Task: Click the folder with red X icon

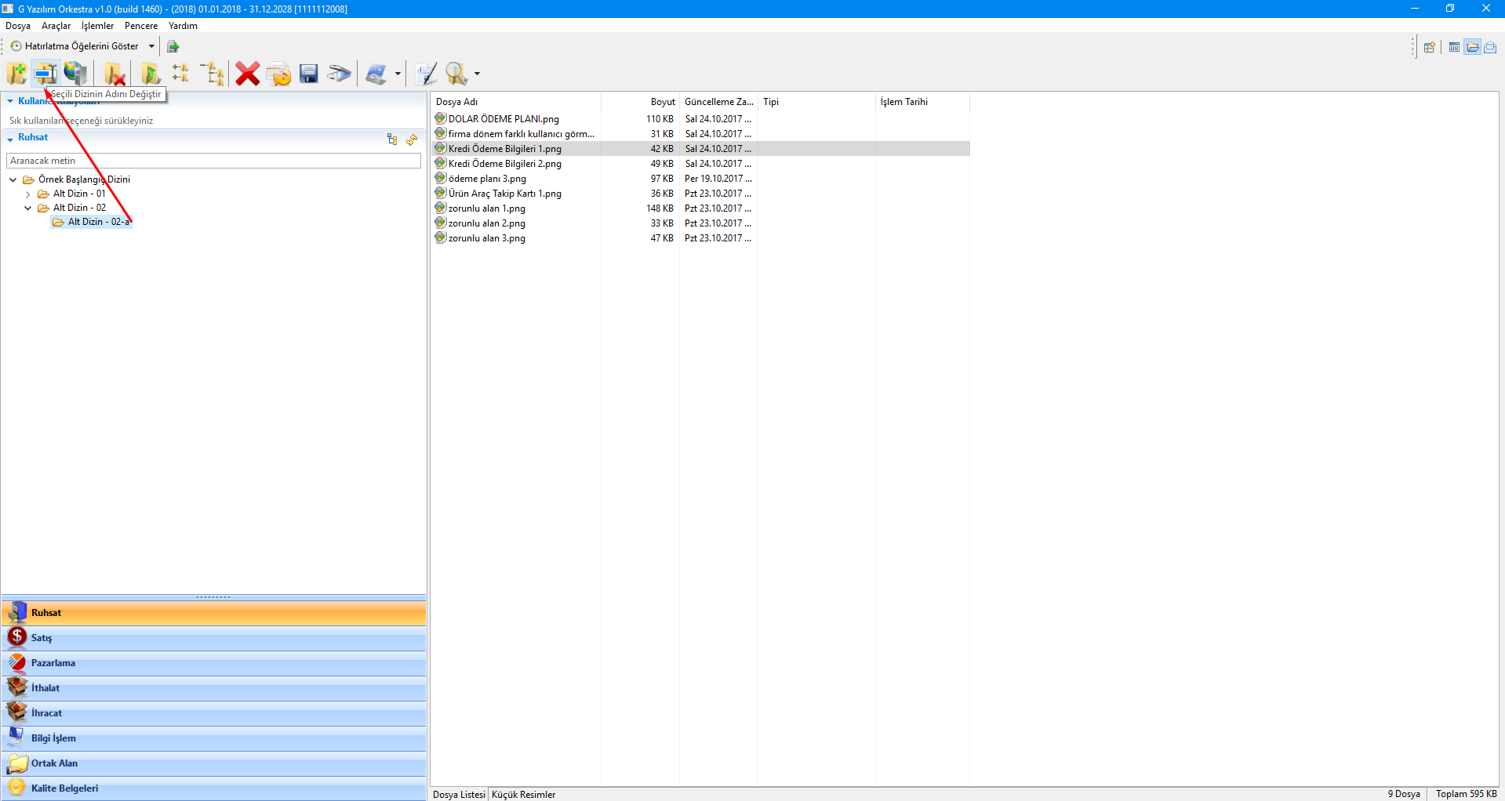Action: (x=115, y=74)
